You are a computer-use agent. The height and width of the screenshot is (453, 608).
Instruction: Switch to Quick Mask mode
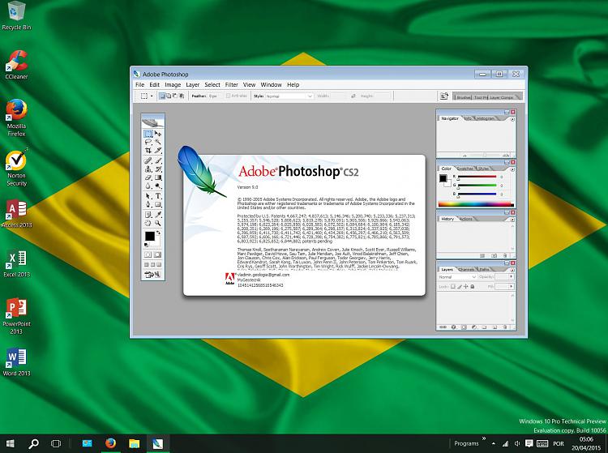pyautogui.click(x=157, y=254)
